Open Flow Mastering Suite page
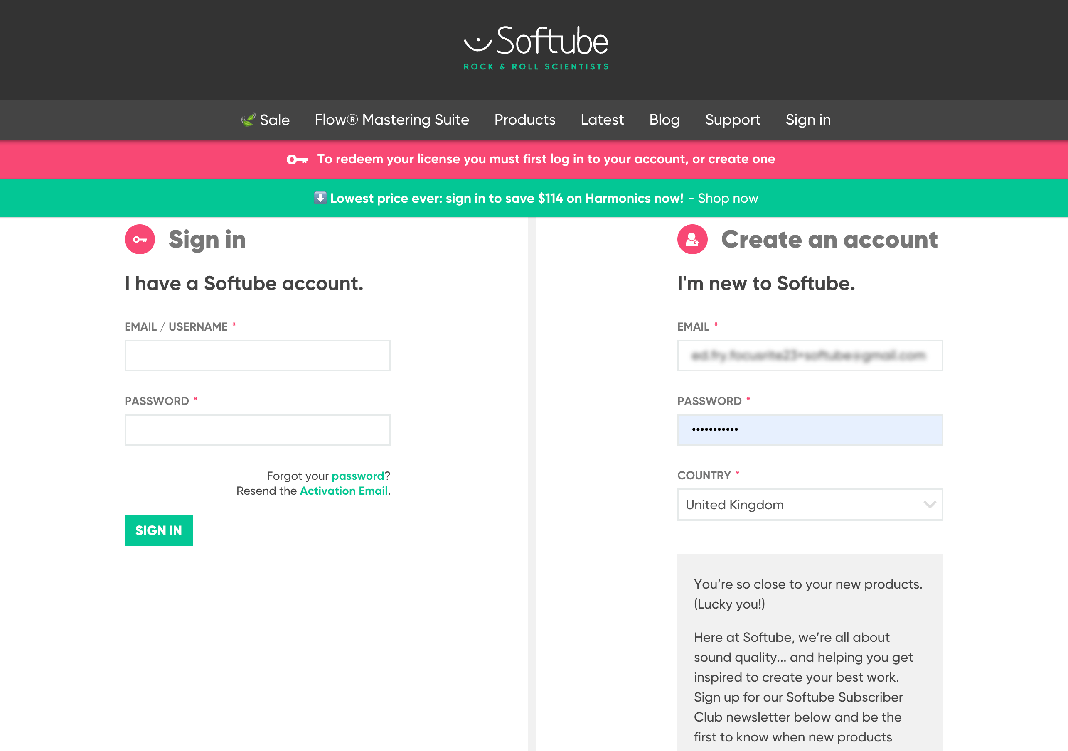This screenshot has width=1068, height=751. (391, 120)
